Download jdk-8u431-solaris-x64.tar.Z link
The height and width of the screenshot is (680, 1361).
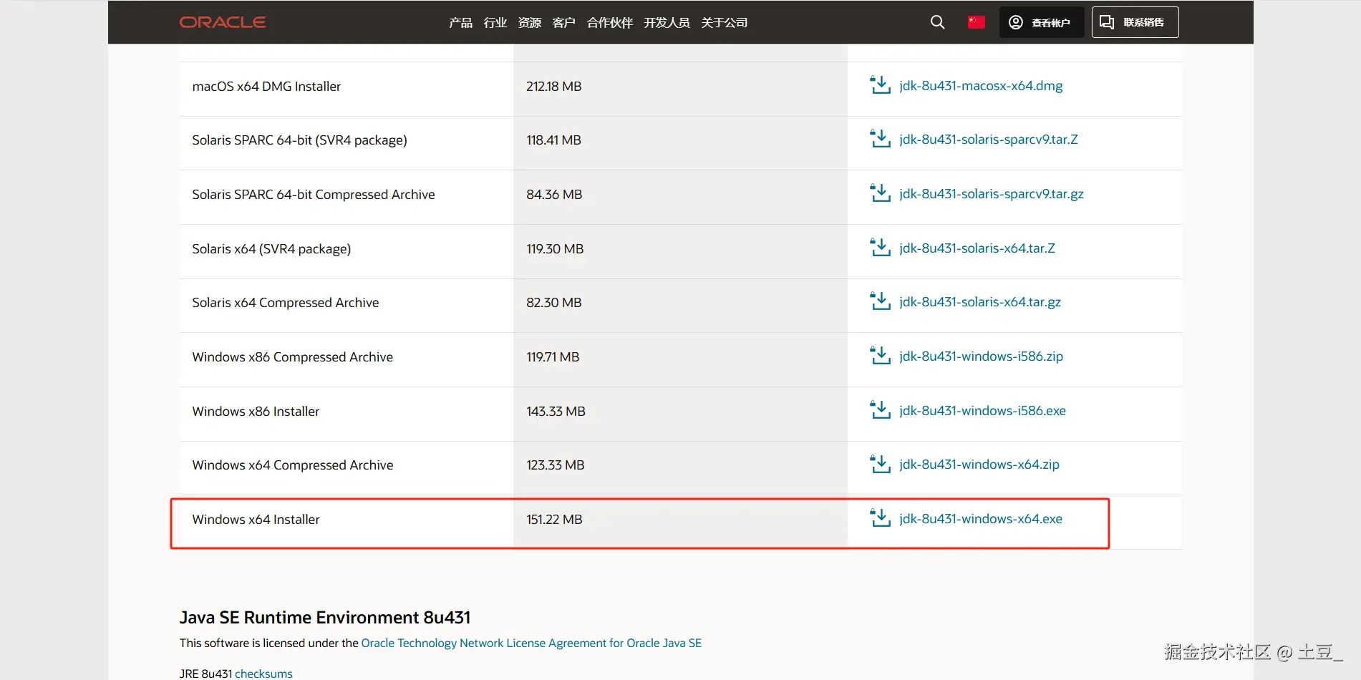[977, 248]
